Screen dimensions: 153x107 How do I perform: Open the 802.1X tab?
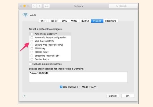click(85, 21)
